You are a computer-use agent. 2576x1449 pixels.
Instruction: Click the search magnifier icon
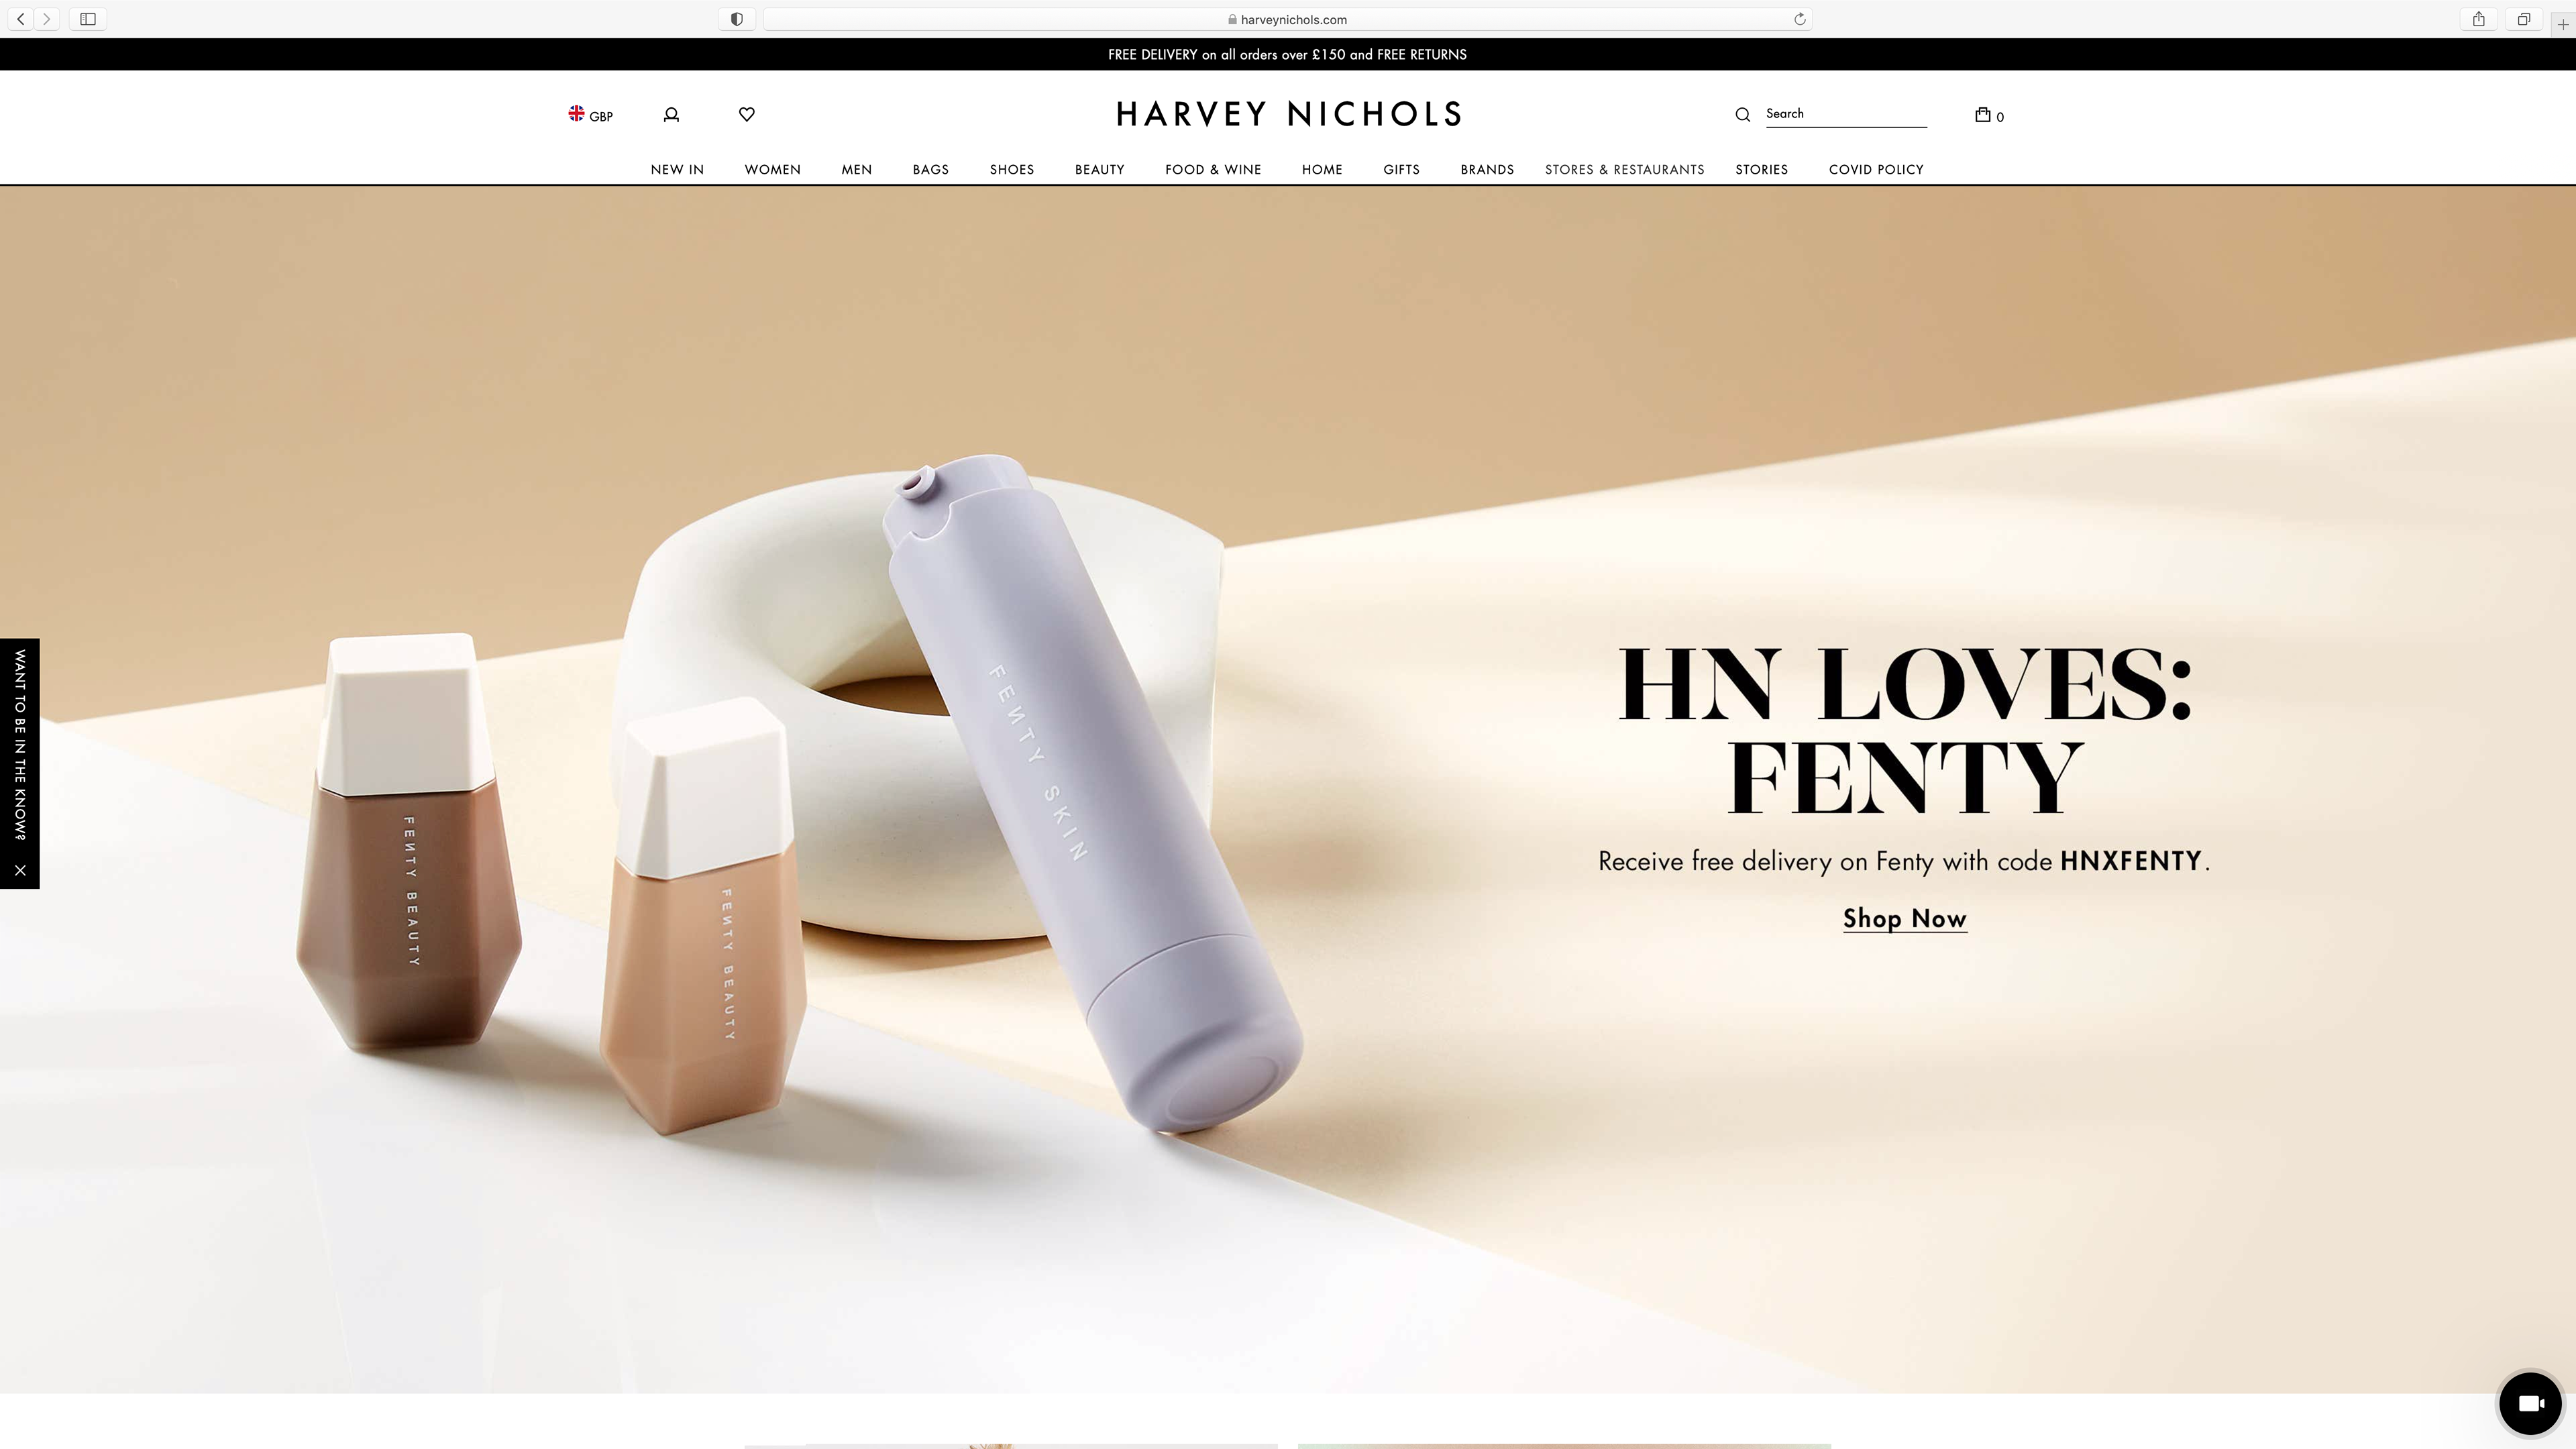[x=1742, y=115]
